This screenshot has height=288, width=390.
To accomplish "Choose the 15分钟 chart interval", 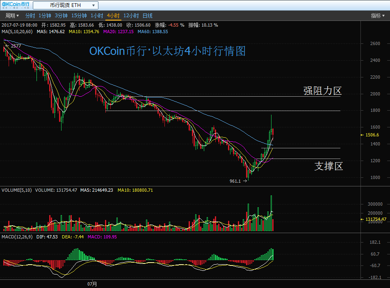I will (x=79, y=16).
